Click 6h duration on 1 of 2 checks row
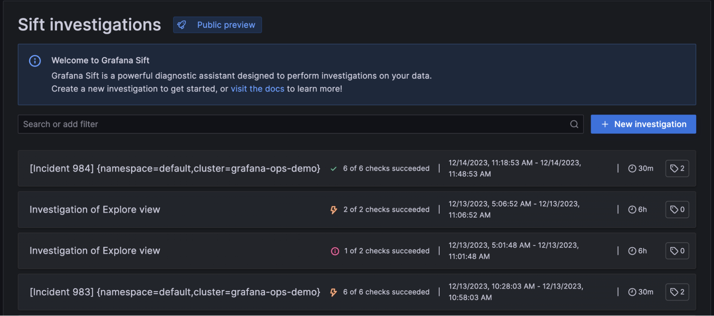Screen dimensions: 714x316 pyautogui.click(x=638, y=251)
